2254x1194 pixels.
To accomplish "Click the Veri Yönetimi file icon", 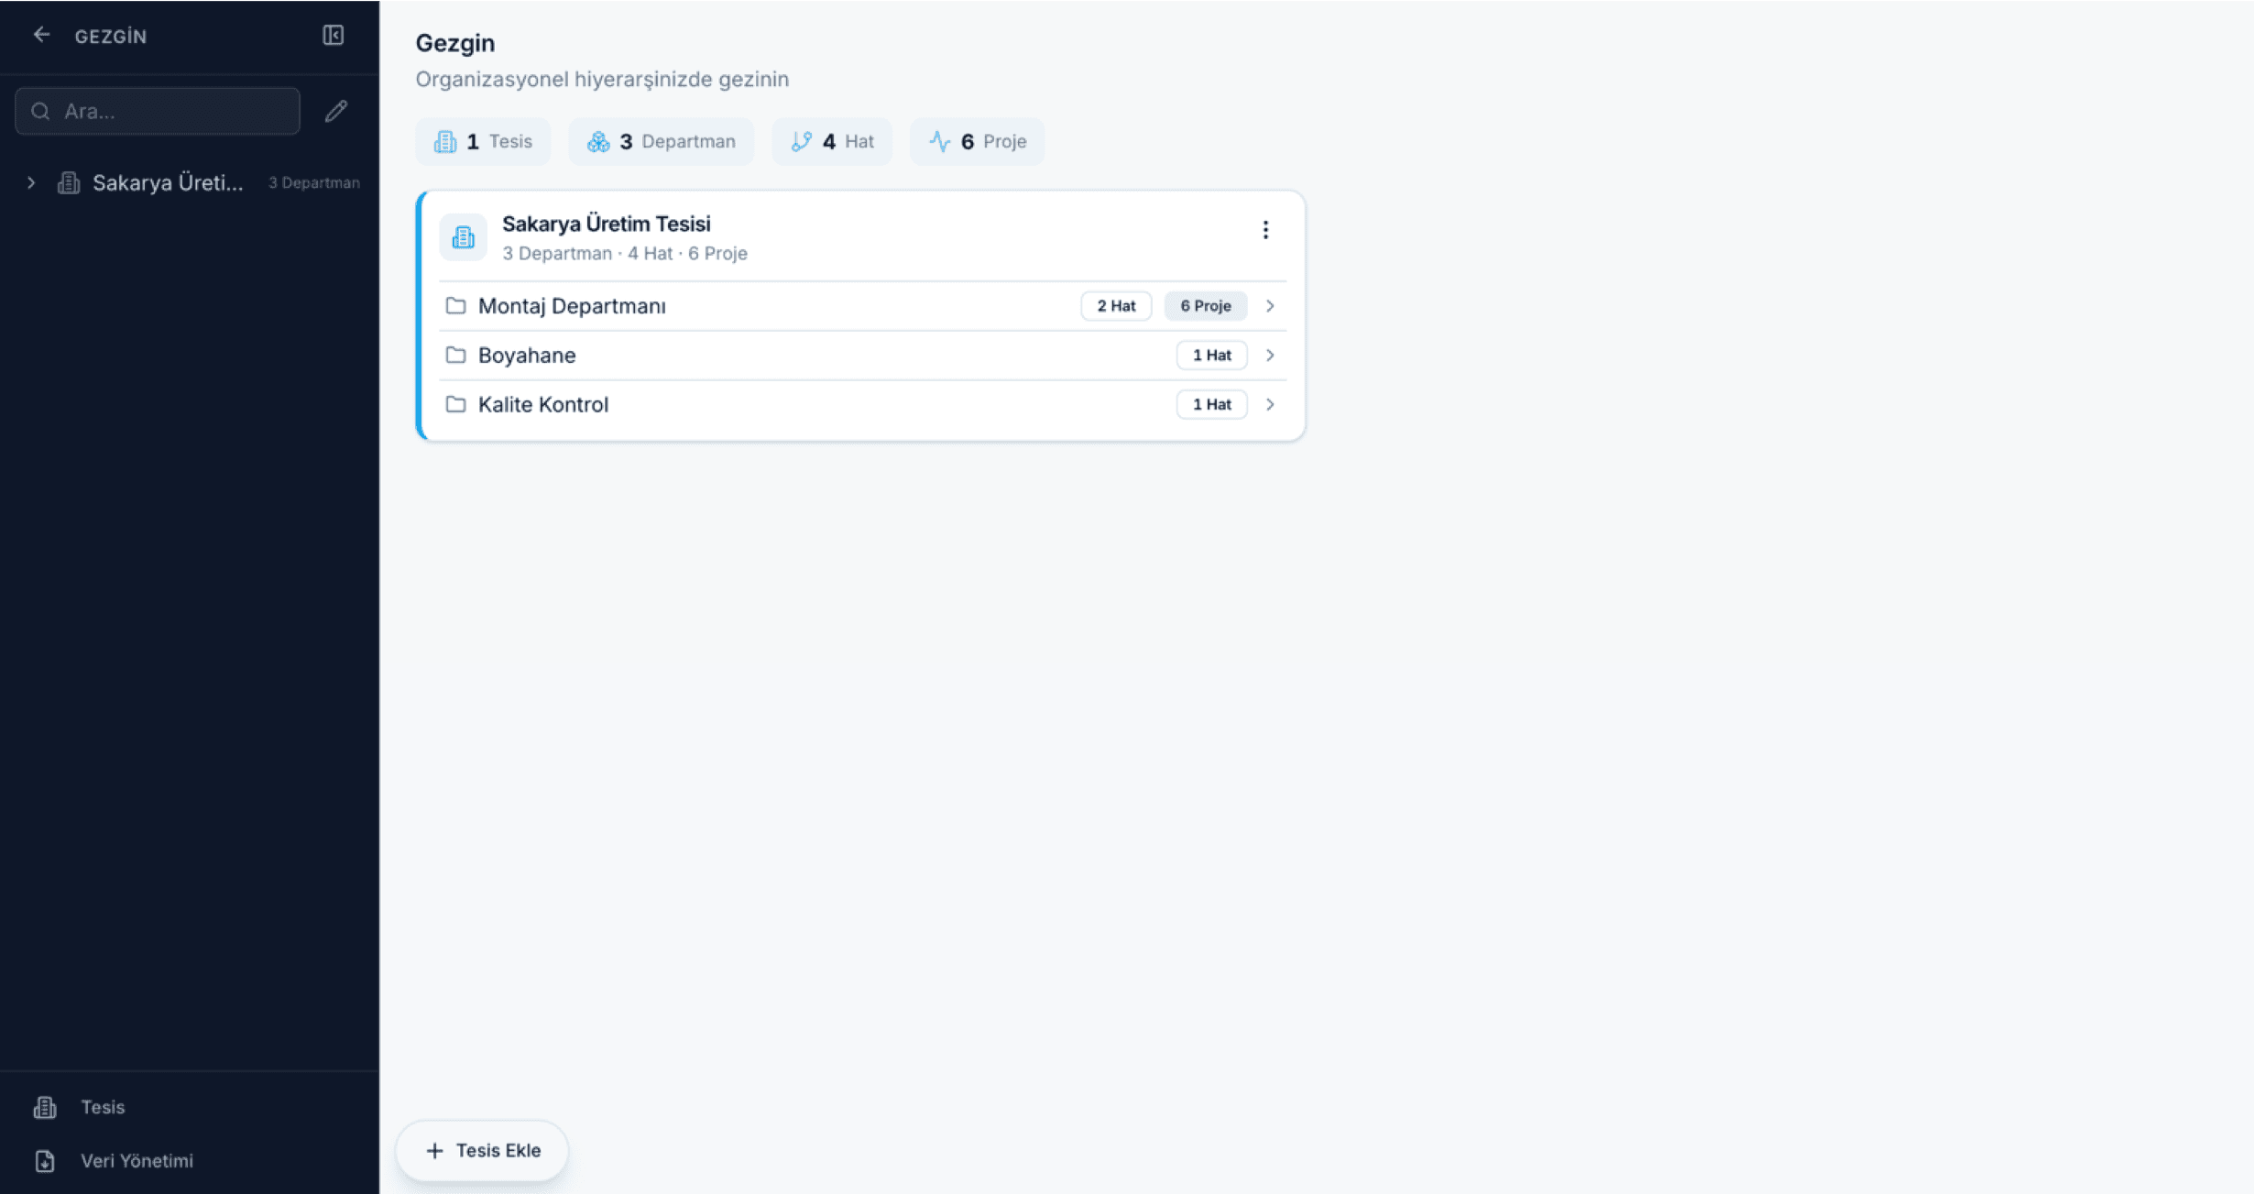I will click(45, 1161).
